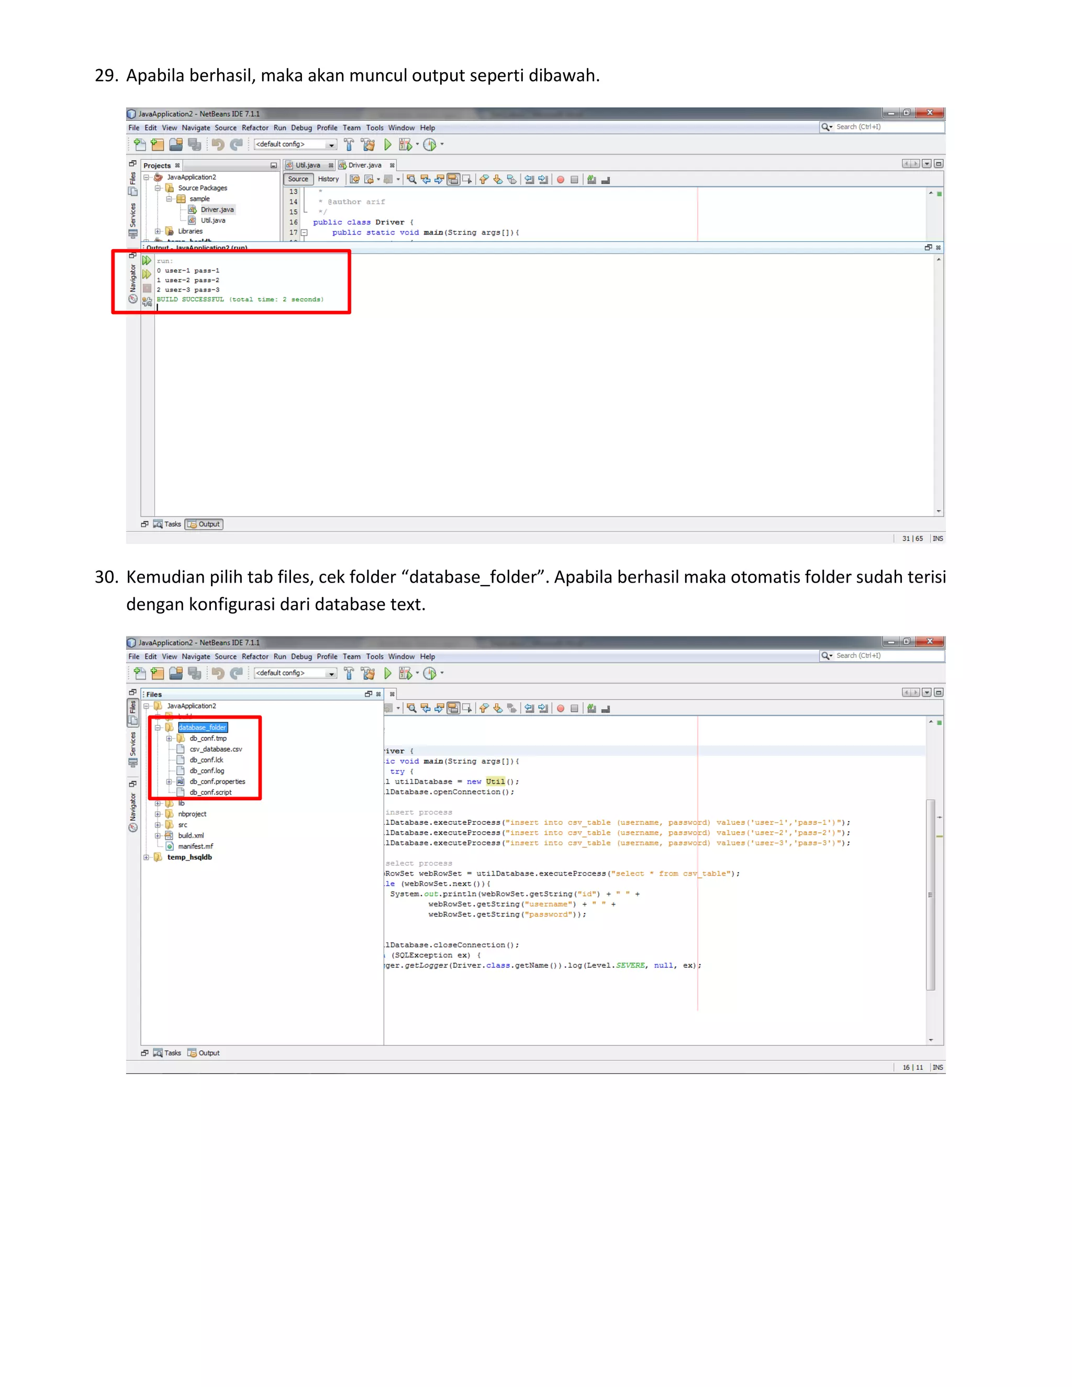Viewport: 1072px width, 1387px height.
Task: Click New File icon in upper NetBeans window
Action: pyautogui.click(x=140, y=145)
